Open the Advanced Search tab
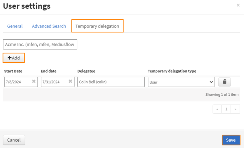Viewport: 244px width, 148px height. click(x=49, y=26)
